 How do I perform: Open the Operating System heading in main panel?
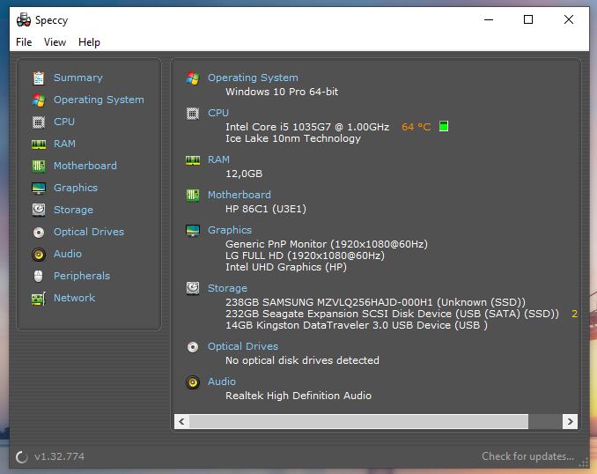(x=253, y=78)
